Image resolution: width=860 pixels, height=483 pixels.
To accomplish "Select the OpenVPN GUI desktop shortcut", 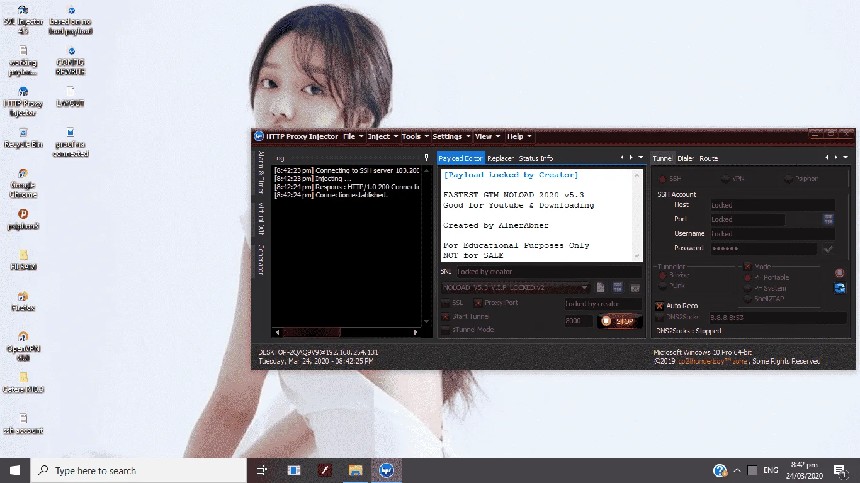I will pyautogui.click(x=23, y=347).
